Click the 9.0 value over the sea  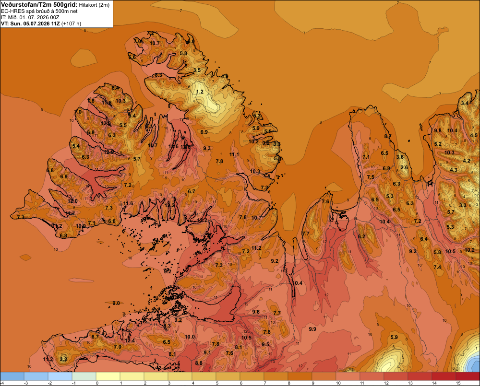point(116,303)
